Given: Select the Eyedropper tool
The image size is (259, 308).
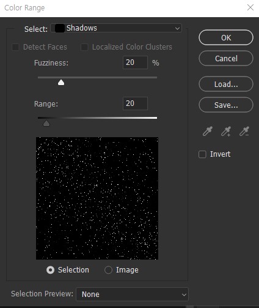Looking at the screenshot, I should click(x=208, y=131).
